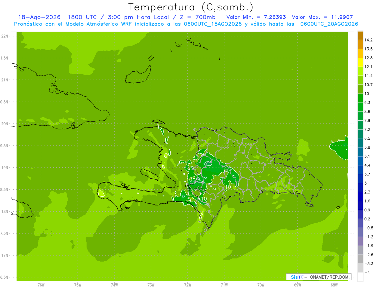The width and height of the screenshot is (375, 289).
Task: Pick the blue colorbar swatch between 3.7 and 4.4
Action: coord(360,170)
